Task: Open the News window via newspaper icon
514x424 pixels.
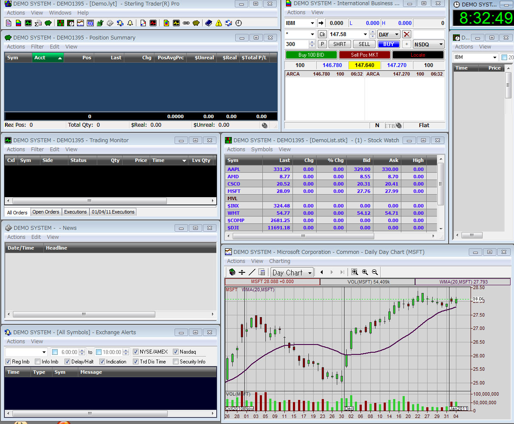Action: click(110, 23)
